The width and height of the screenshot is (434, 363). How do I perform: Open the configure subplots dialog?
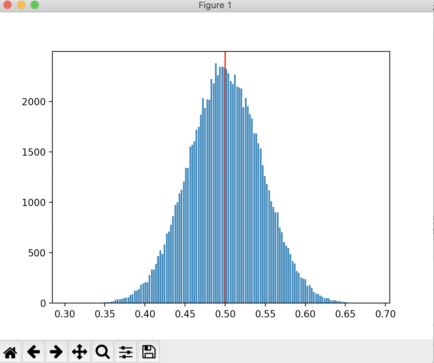coord(126,351)
